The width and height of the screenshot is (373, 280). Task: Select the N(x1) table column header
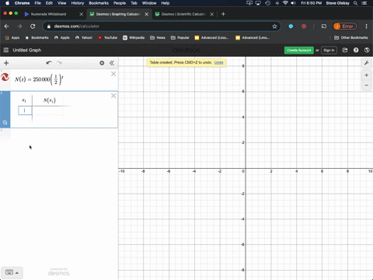pos(49,100)
